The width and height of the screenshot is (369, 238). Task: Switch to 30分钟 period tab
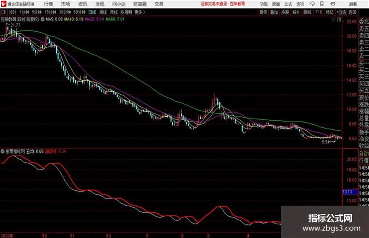click(x=65, y=12)
